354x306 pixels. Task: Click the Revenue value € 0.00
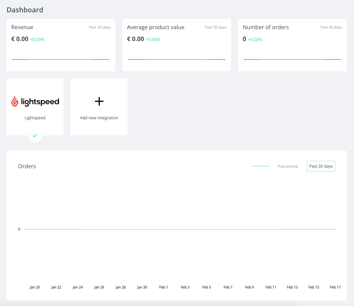[20, 39]
